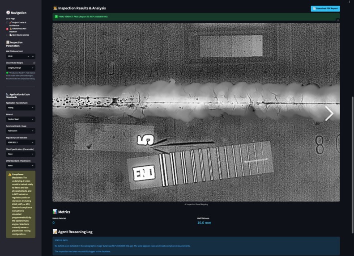Image resolution: width=354 pixels, height=256 pixels.
Task: Click the FINAL VERDICT: PASS banner text
Action: click(x=83, y=17)
